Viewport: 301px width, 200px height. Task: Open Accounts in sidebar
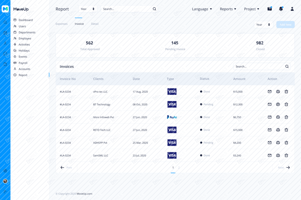(22, 69)
